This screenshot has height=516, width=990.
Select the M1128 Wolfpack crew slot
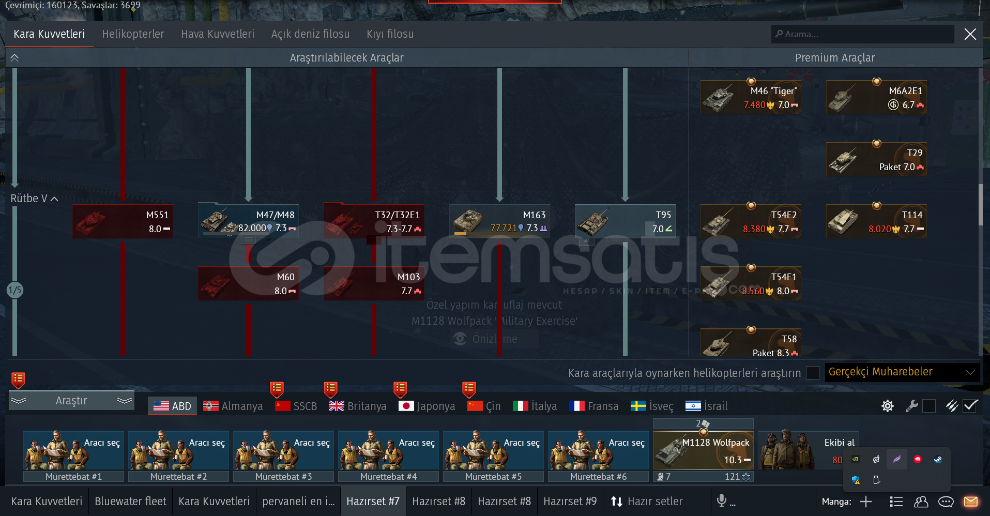click(x=703, y=450)
